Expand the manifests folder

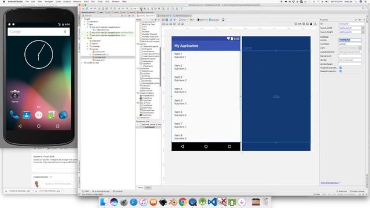click(x=85, y=21)
